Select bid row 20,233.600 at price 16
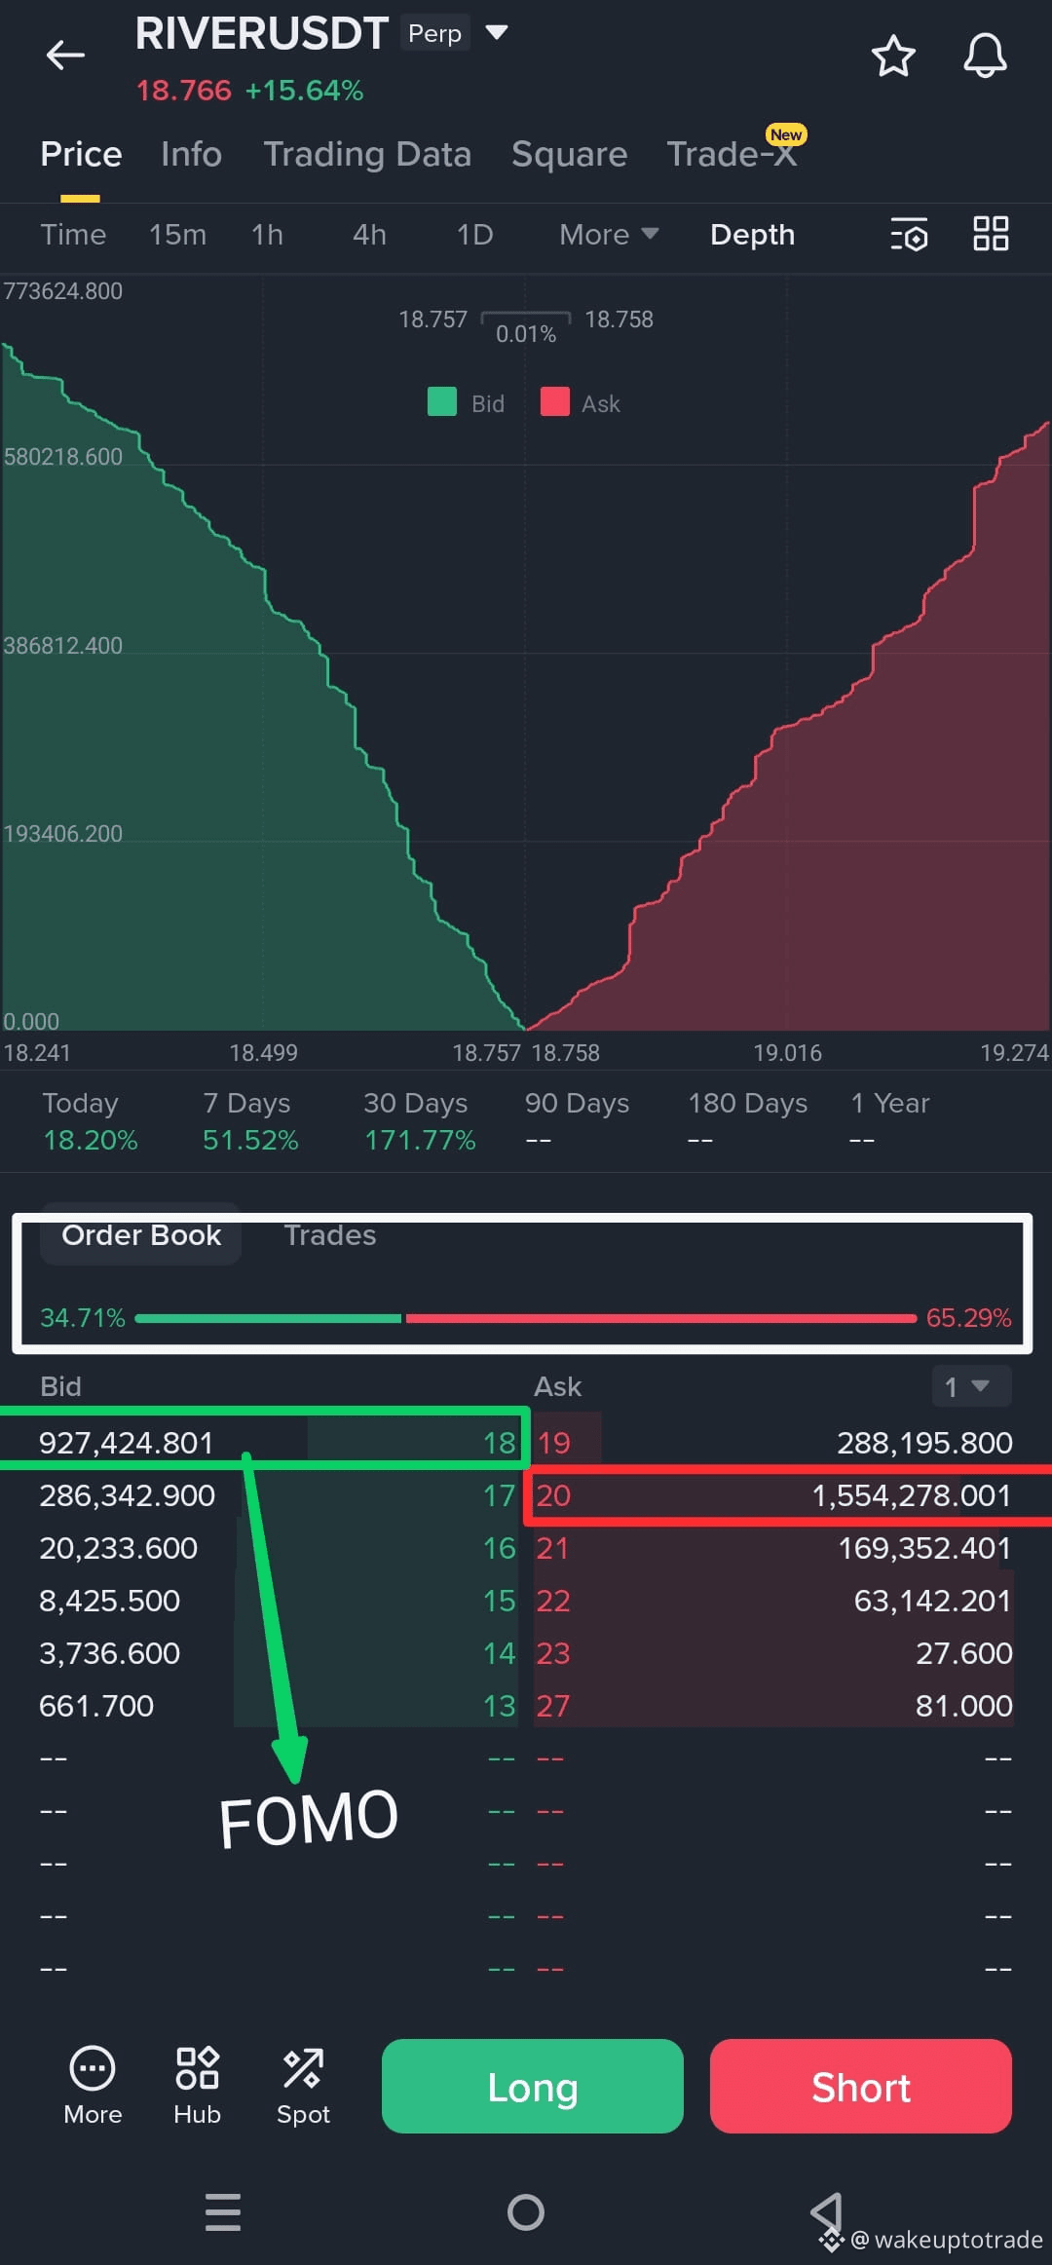1052x2265 pixels. pyautogui.click(x=278, y=1547)
